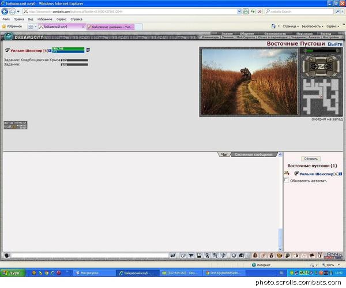Click the crossed swords icon in chat bar

[215, 256]
